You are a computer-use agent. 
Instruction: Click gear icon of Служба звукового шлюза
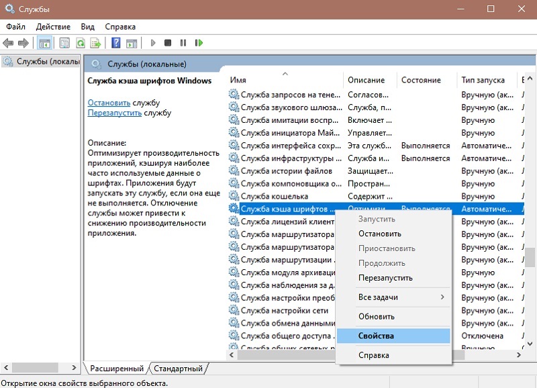(x=234, y=107)
